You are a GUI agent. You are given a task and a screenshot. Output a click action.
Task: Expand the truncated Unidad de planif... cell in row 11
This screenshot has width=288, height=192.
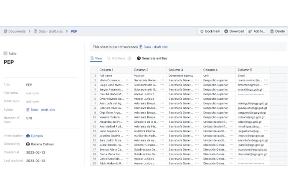(231, 122)
